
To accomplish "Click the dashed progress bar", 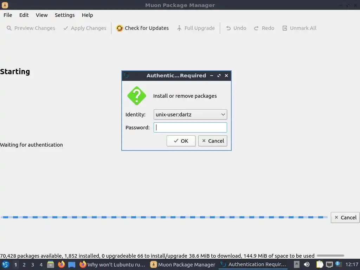I will 164,217.
